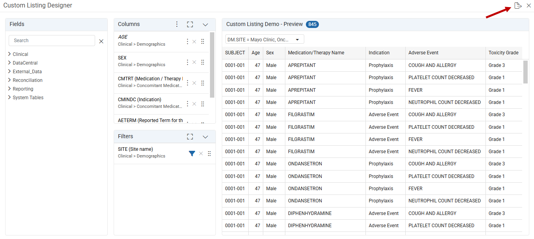Open the DM.SITE filter dropdown
Screen dimensions: 534x239
click(265, 39)
